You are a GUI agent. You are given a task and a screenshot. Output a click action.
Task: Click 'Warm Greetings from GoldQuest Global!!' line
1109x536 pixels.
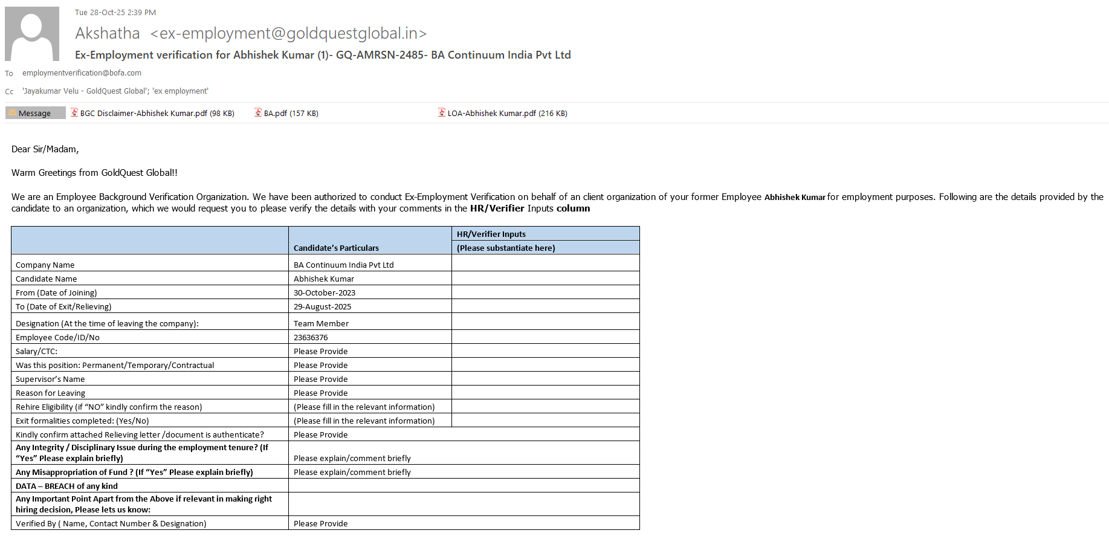click(x=94, y=173)
